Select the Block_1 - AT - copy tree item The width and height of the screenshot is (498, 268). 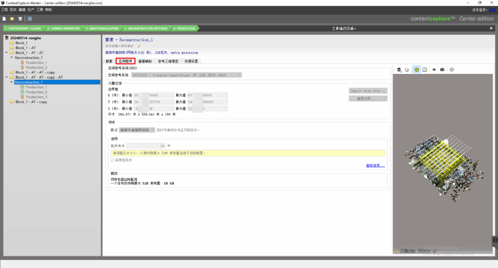(31, 102)
